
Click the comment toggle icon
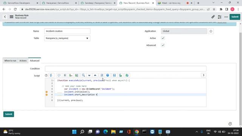tap(59, 75)
